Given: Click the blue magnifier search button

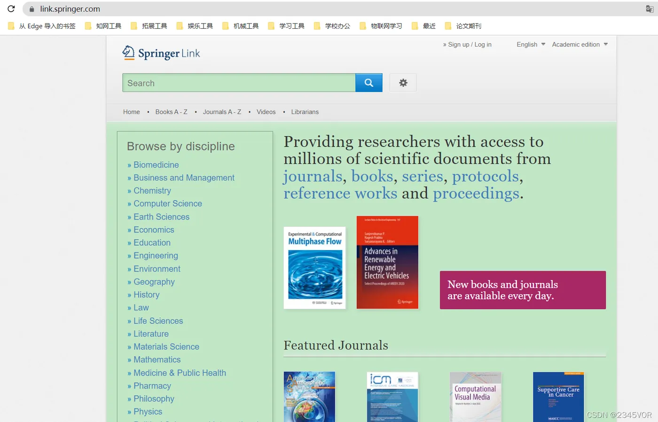Looking at the screenshot, I should (369, 83).
